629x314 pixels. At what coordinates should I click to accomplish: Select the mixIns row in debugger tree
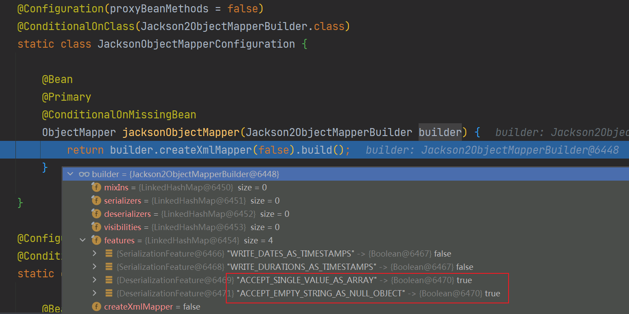(x=345, y=187)
